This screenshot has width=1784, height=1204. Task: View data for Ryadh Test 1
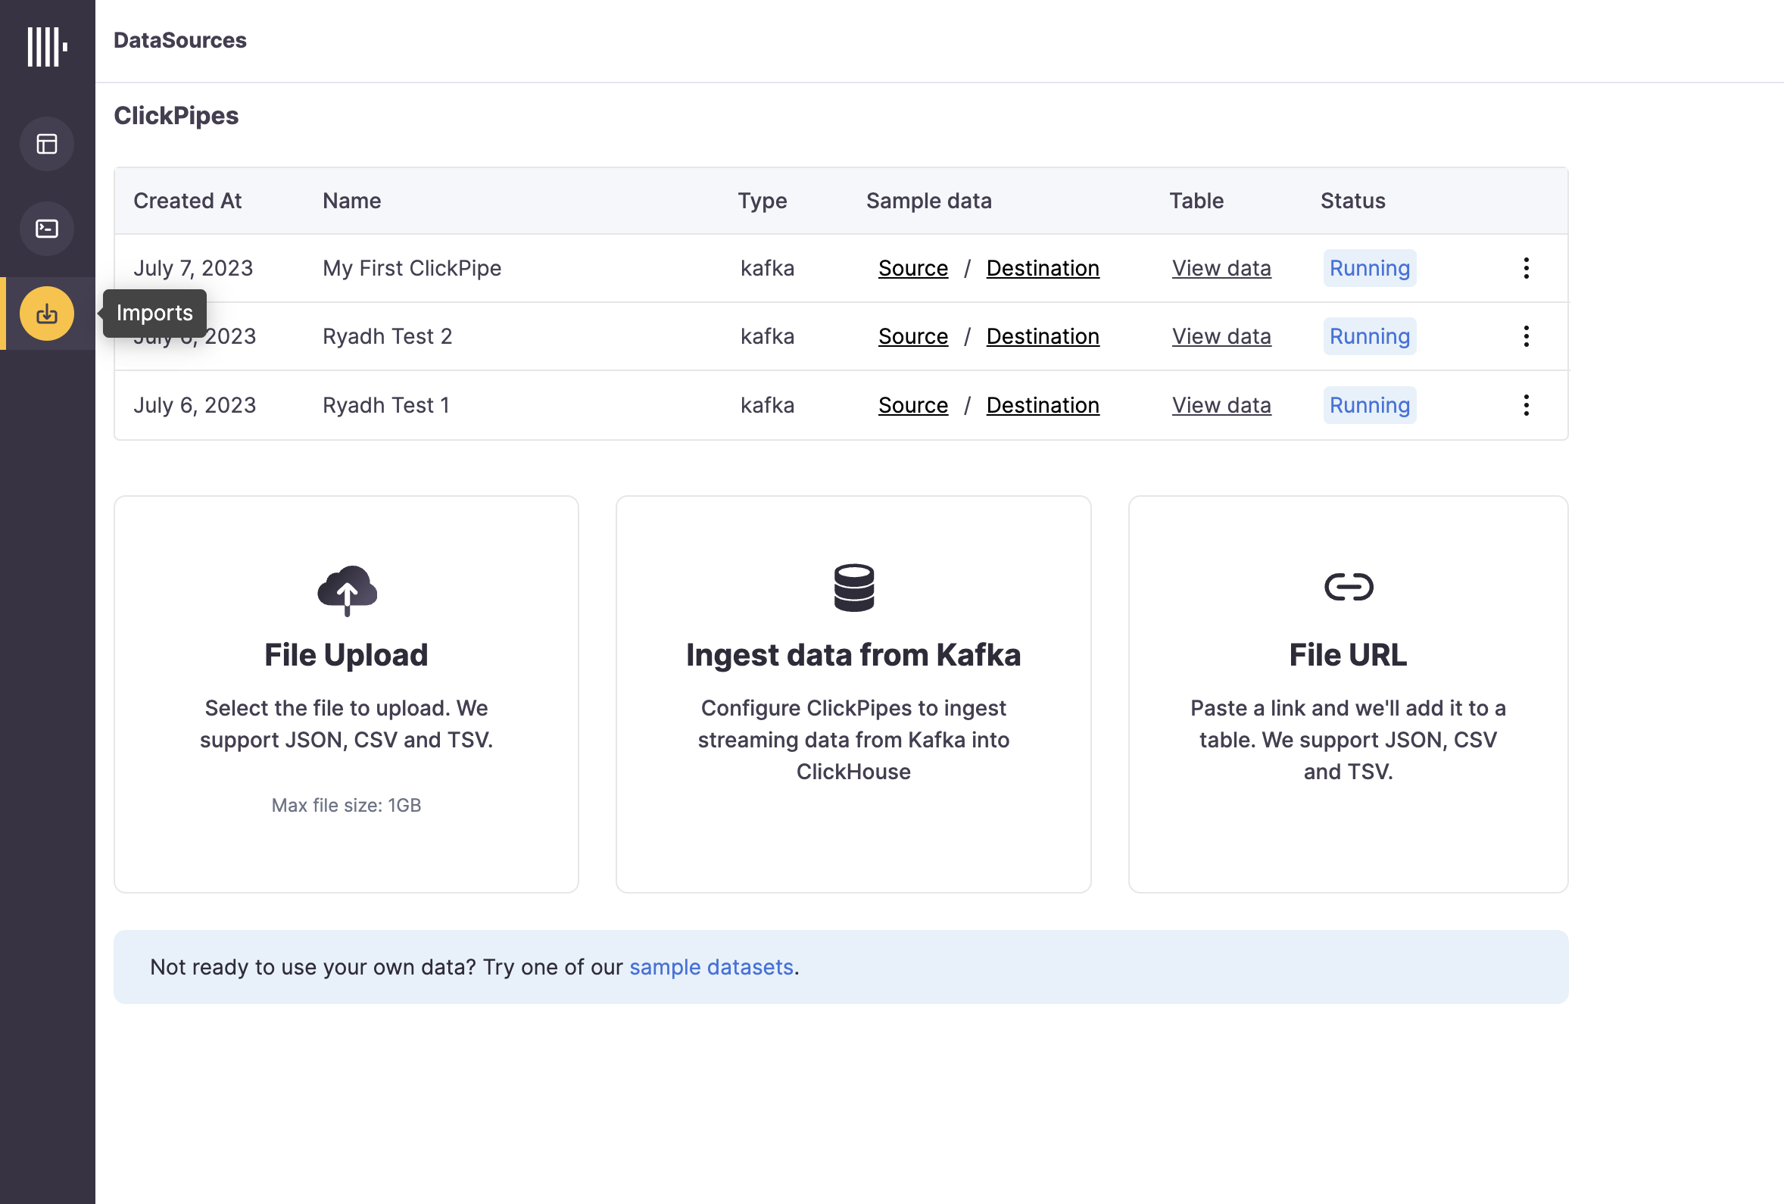1221,405
